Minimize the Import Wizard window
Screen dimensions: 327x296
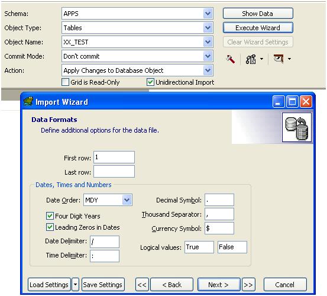pyautogui.click(x=278, y=102)
